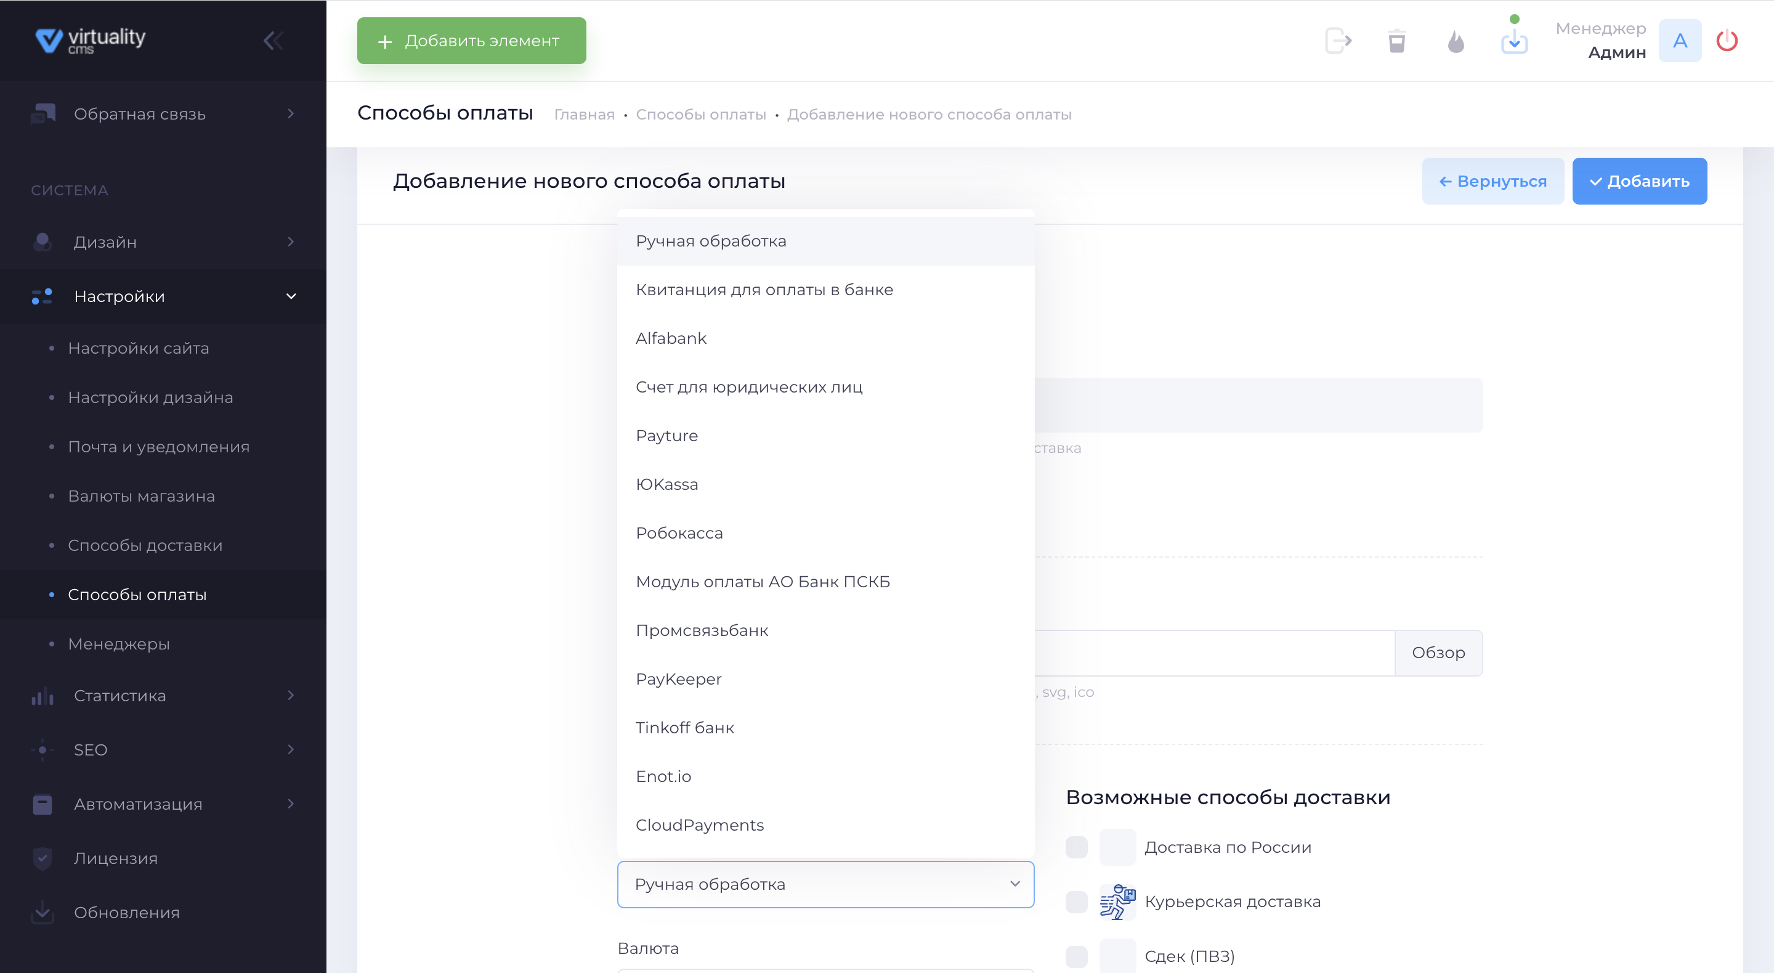Click the exit-arrow icon in top bar
Screen dimensions: 1774x973
point(1338,41)
